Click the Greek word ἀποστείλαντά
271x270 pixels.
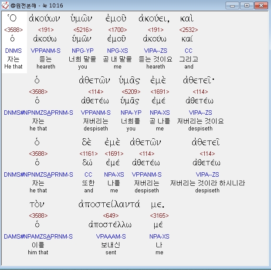click(109, 204)
